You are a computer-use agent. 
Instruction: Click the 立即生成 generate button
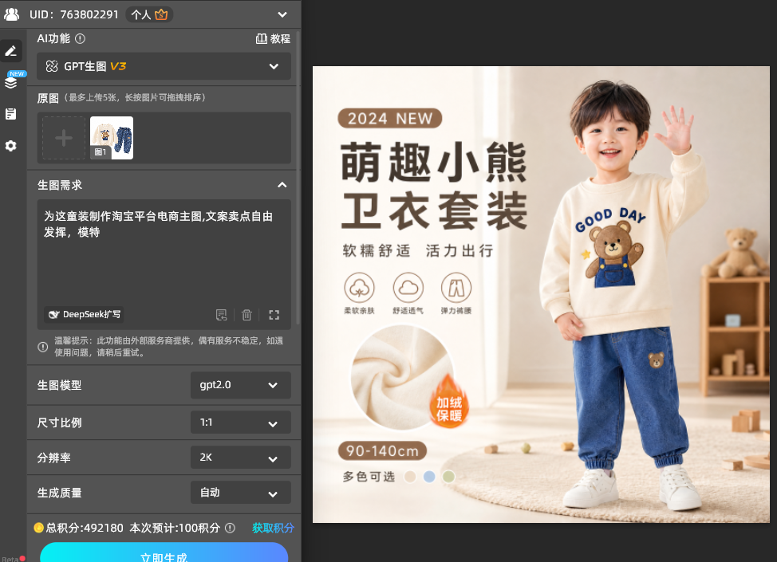164,552
